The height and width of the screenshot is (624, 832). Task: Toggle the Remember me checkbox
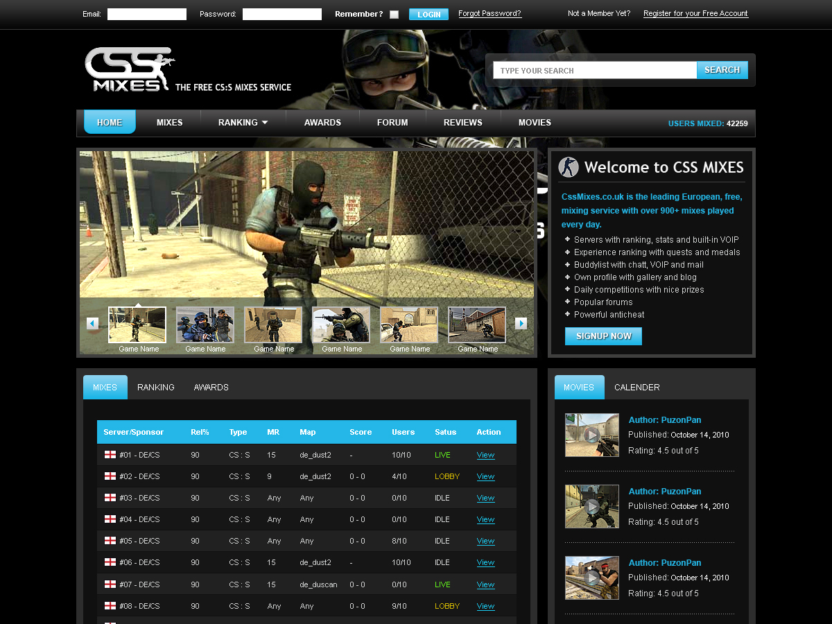395,15
